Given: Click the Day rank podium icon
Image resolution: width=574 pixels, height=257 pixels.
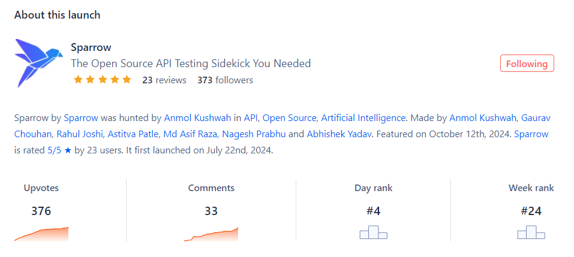Looking at the screenshot, I should (374, 232).
